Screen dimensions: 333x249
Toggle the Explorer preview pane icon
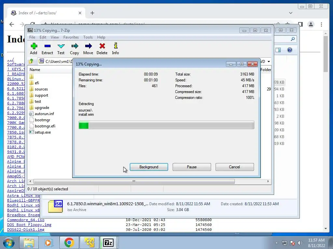278,50
